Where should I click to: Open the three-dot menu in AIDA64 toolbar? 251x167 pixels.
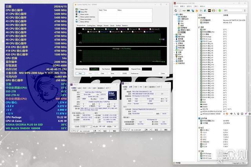[x=245, y=11]
